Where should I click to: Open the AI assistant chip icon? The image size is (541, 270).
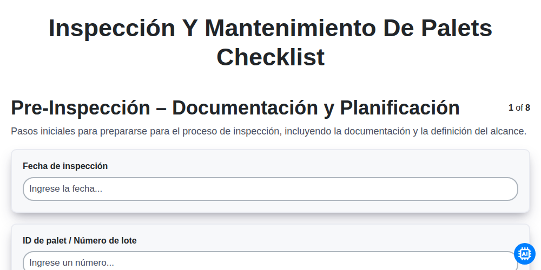point(524,254)
